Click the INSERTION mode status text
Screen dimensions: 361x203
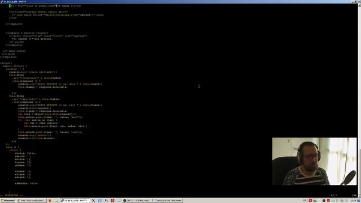(11, 195)
